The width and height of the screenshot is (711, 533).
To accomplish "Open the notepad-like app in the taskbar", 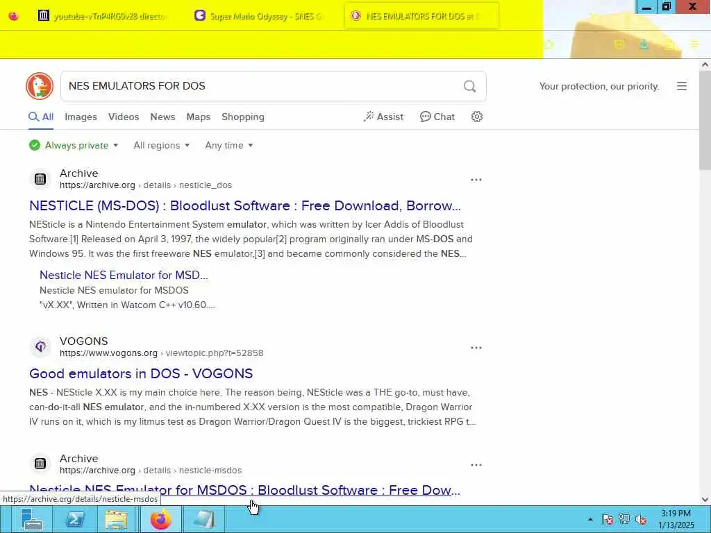I will click(x=203, y=519).
